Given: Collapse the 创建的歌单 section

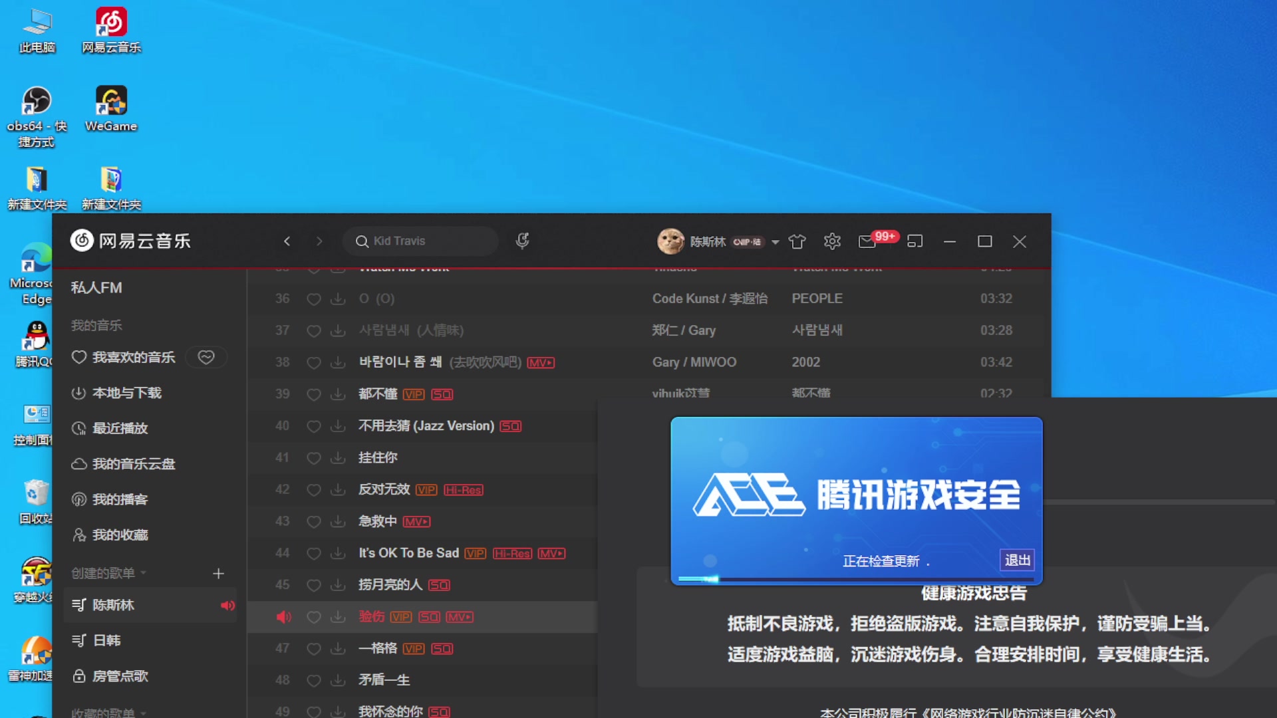Looking at the screenshot, I should 109,573.
